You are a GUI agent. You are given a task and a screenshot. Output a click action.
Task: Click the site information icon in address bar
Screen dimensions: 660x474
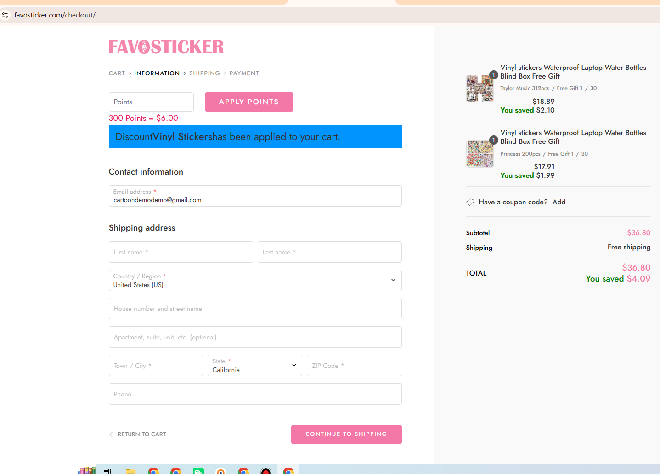click(5, 15)
